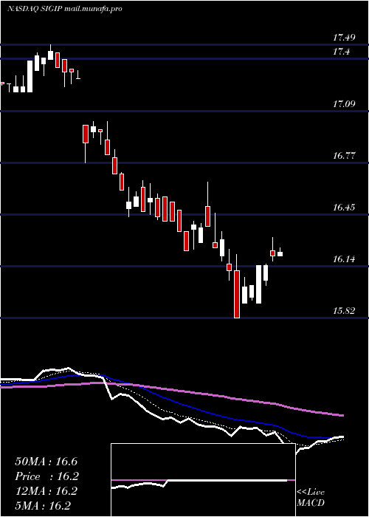Click the <<Live MACD label

(x=311, y=498)
